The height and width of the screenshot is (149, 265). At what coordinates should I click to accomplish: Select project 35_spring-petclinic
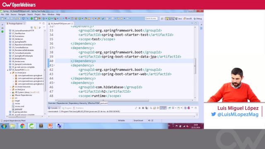pyautogui.click(x=18, y=112)
